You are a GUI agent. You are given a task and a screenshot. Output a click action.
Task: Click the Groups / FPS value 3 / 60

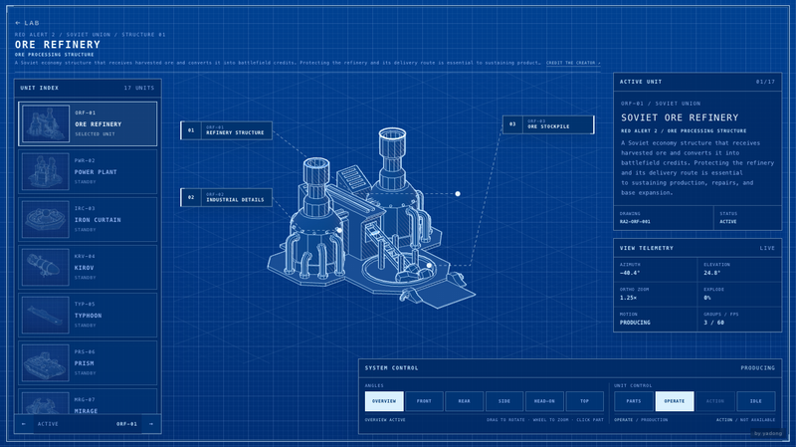[713, 323]
